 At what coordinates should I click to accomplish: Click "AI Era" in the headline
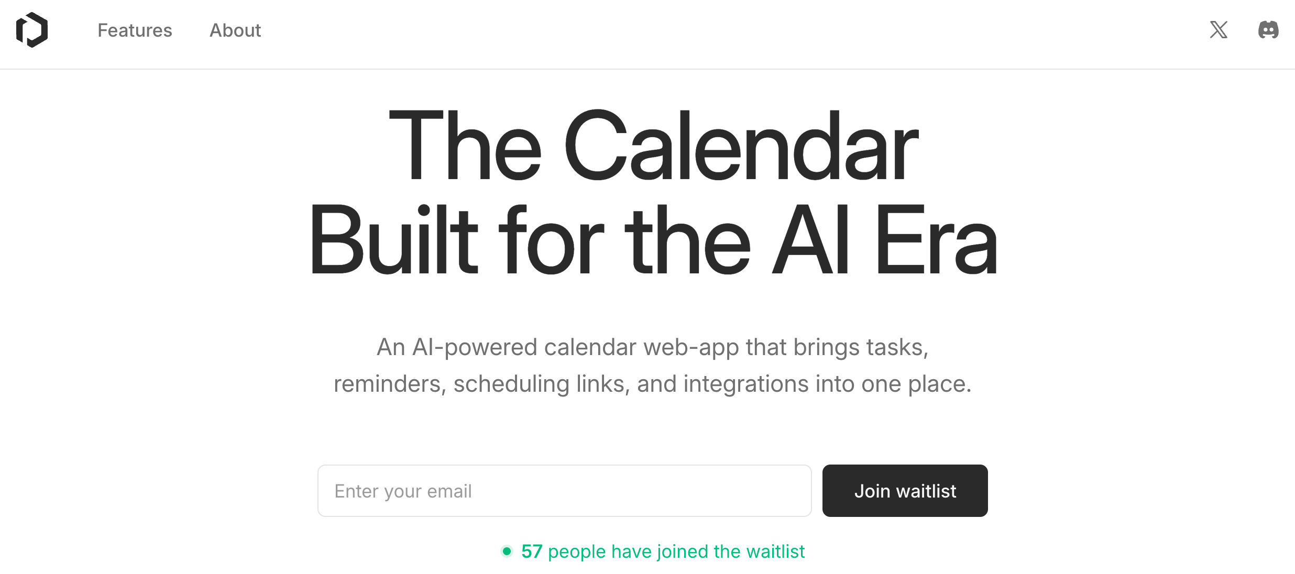[884, 240]
